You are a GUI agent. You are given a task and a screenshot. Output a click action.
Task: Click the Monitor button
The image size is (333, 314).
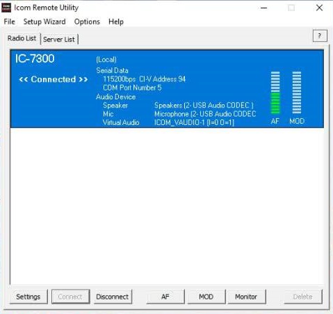click(x=247, y=297)
